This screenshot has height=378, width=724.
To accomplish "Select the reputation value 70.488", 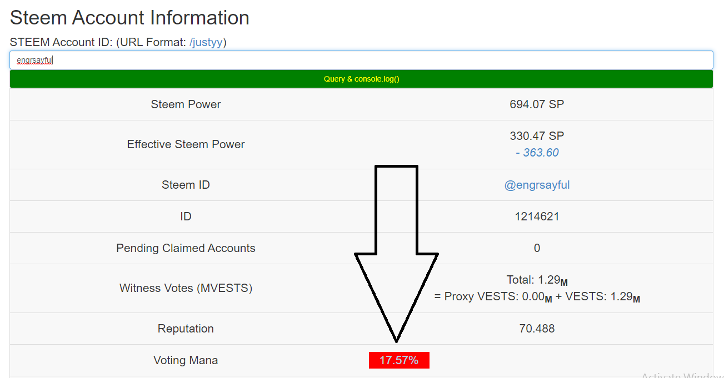I will (537, 329).
